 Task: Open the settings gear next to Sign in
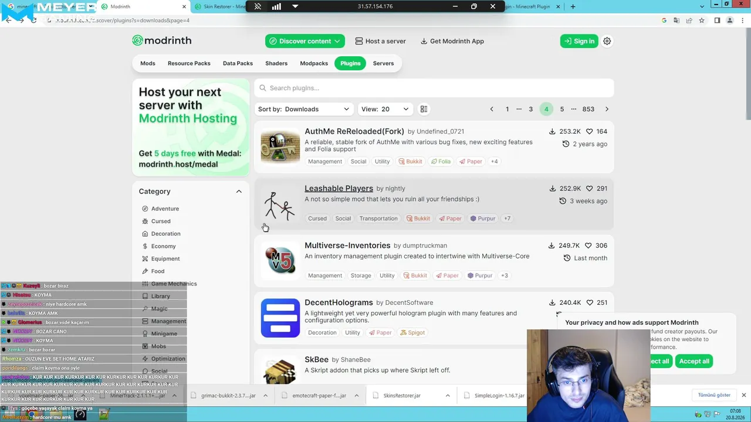click(607, 41)
